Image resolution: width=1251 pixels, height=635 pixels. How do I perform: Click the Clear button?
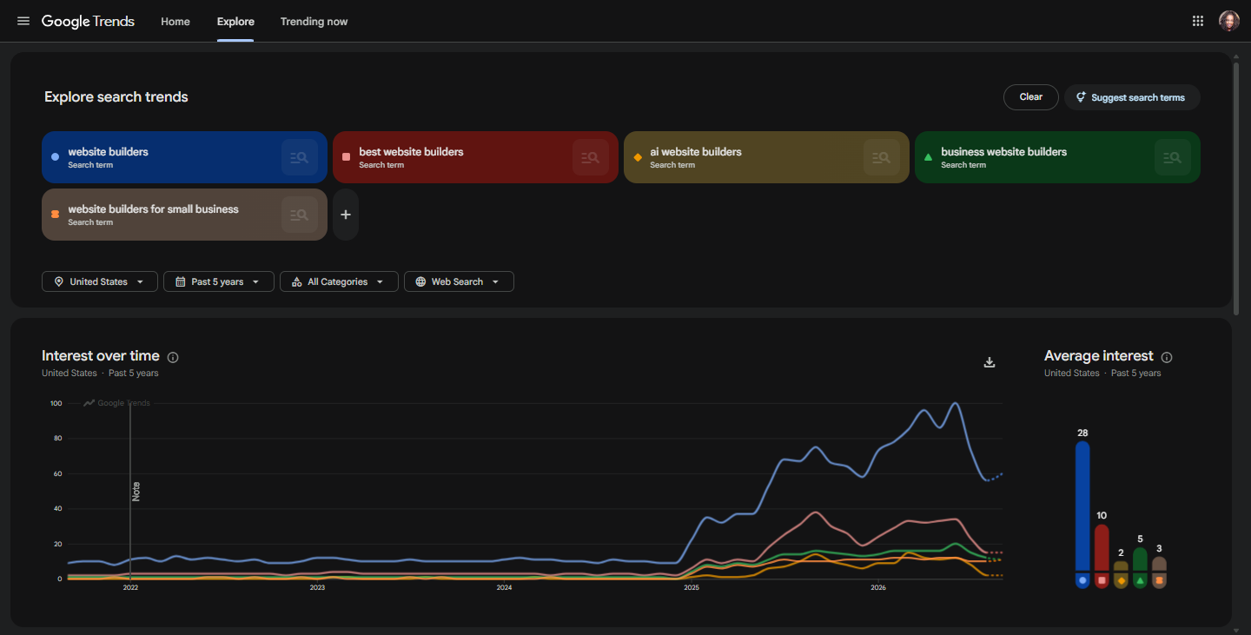1031,97
